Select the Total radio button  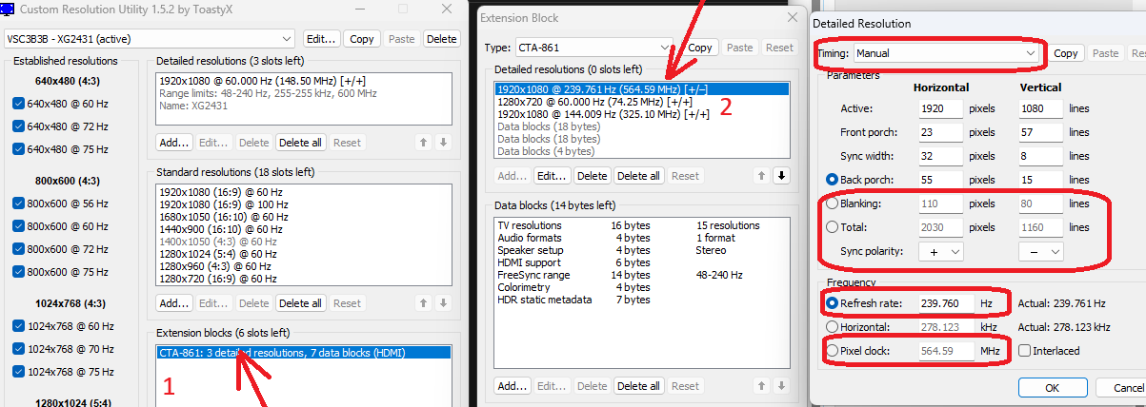point(832,226)
